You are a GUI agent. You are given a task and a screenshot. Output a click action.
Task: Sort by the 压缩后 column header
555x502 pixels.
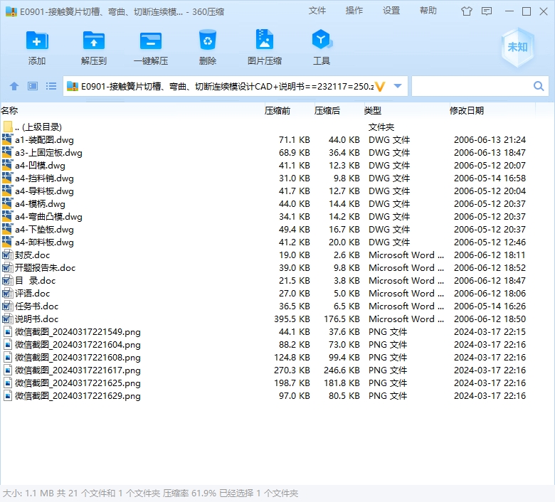click(x=327, y=111)
